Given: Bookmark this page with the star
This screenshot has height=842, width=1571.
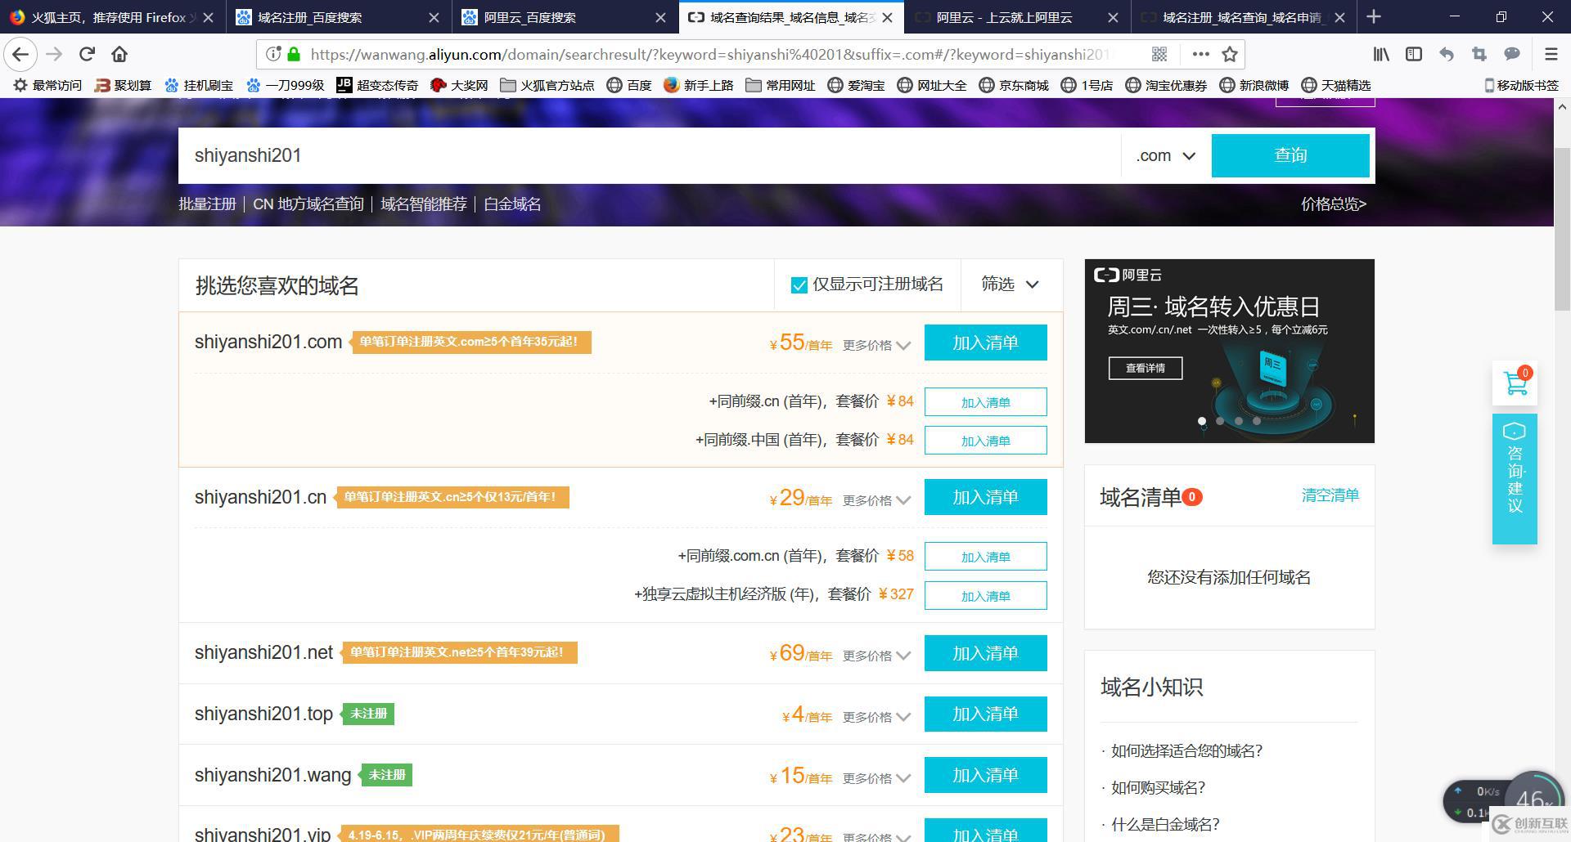Looking at the screenshot, I should [1229, 54].
